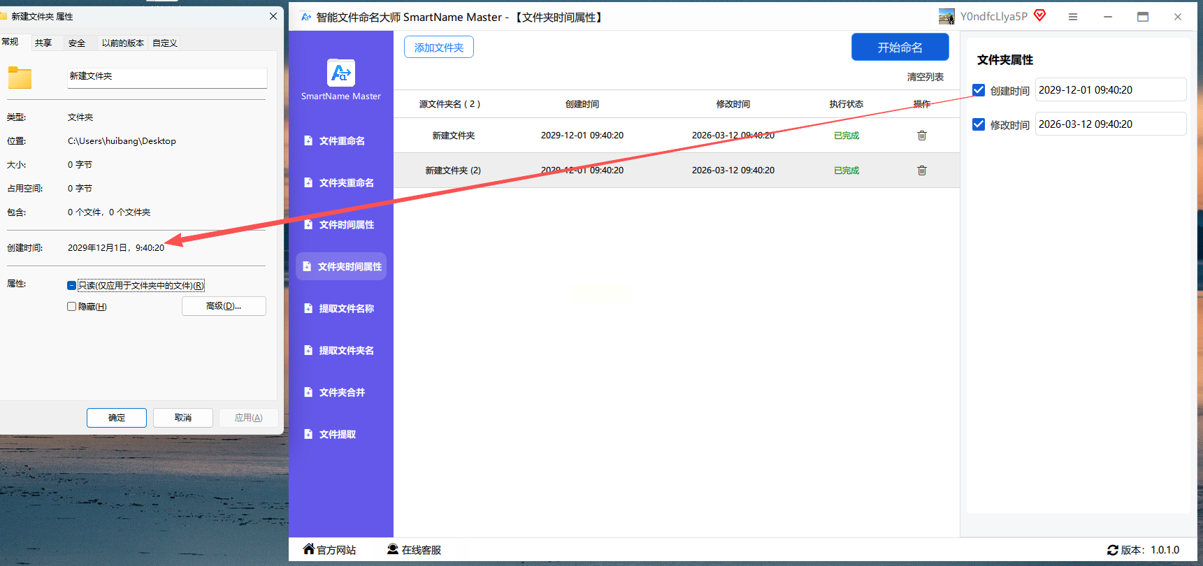Uncheck the 创建时间 checkbox
1203x566 pixels.
point(979,90)
